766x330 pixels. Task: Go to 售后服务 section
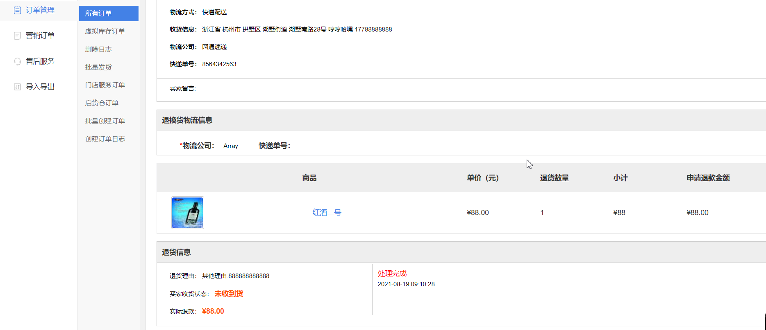(40, 61)
